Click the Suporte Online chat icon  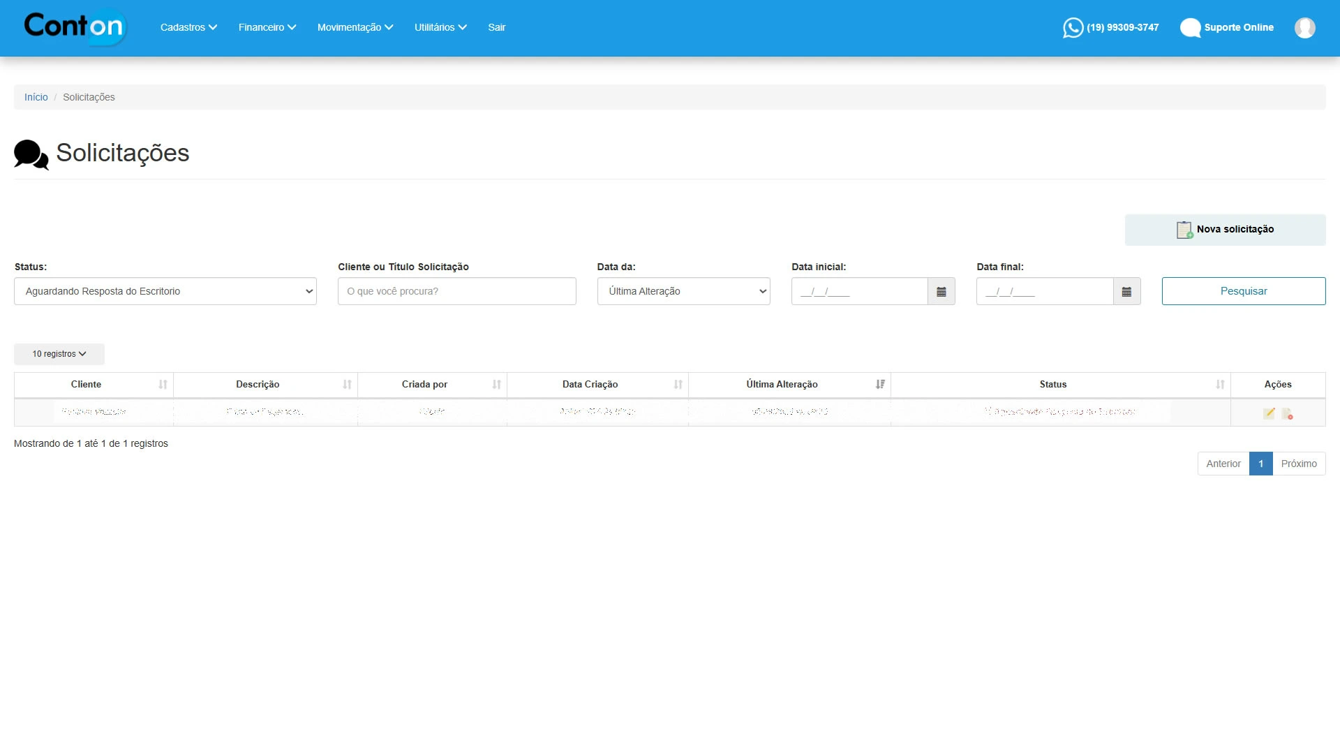1190,28
